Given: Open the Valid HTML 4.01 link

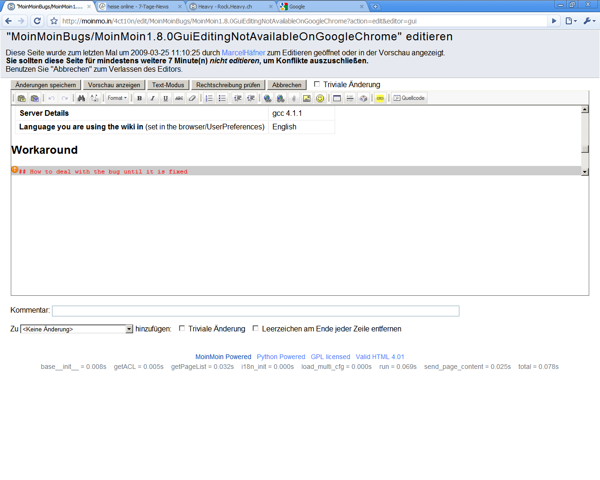Looking at the screenshot, I should [380, 357].
